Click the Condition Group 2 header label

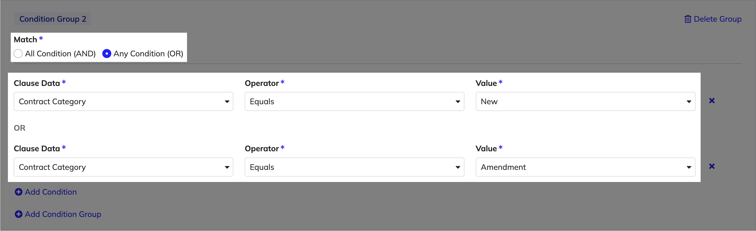(53, 19)
